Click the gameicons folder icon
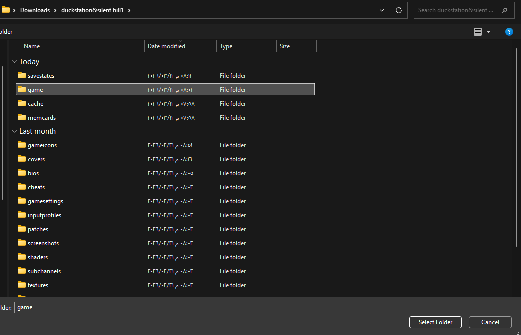 [22, 145]
